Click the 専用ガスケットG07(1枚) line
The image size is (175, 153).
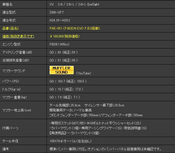coord(95,123)
